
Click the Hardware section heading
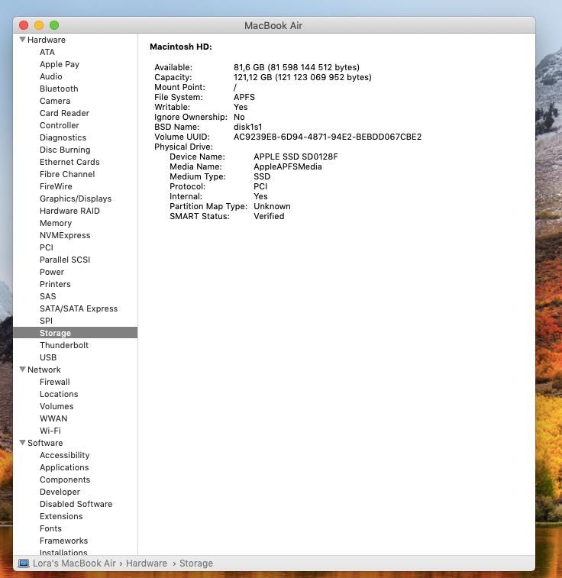click(x=47, y=40)
